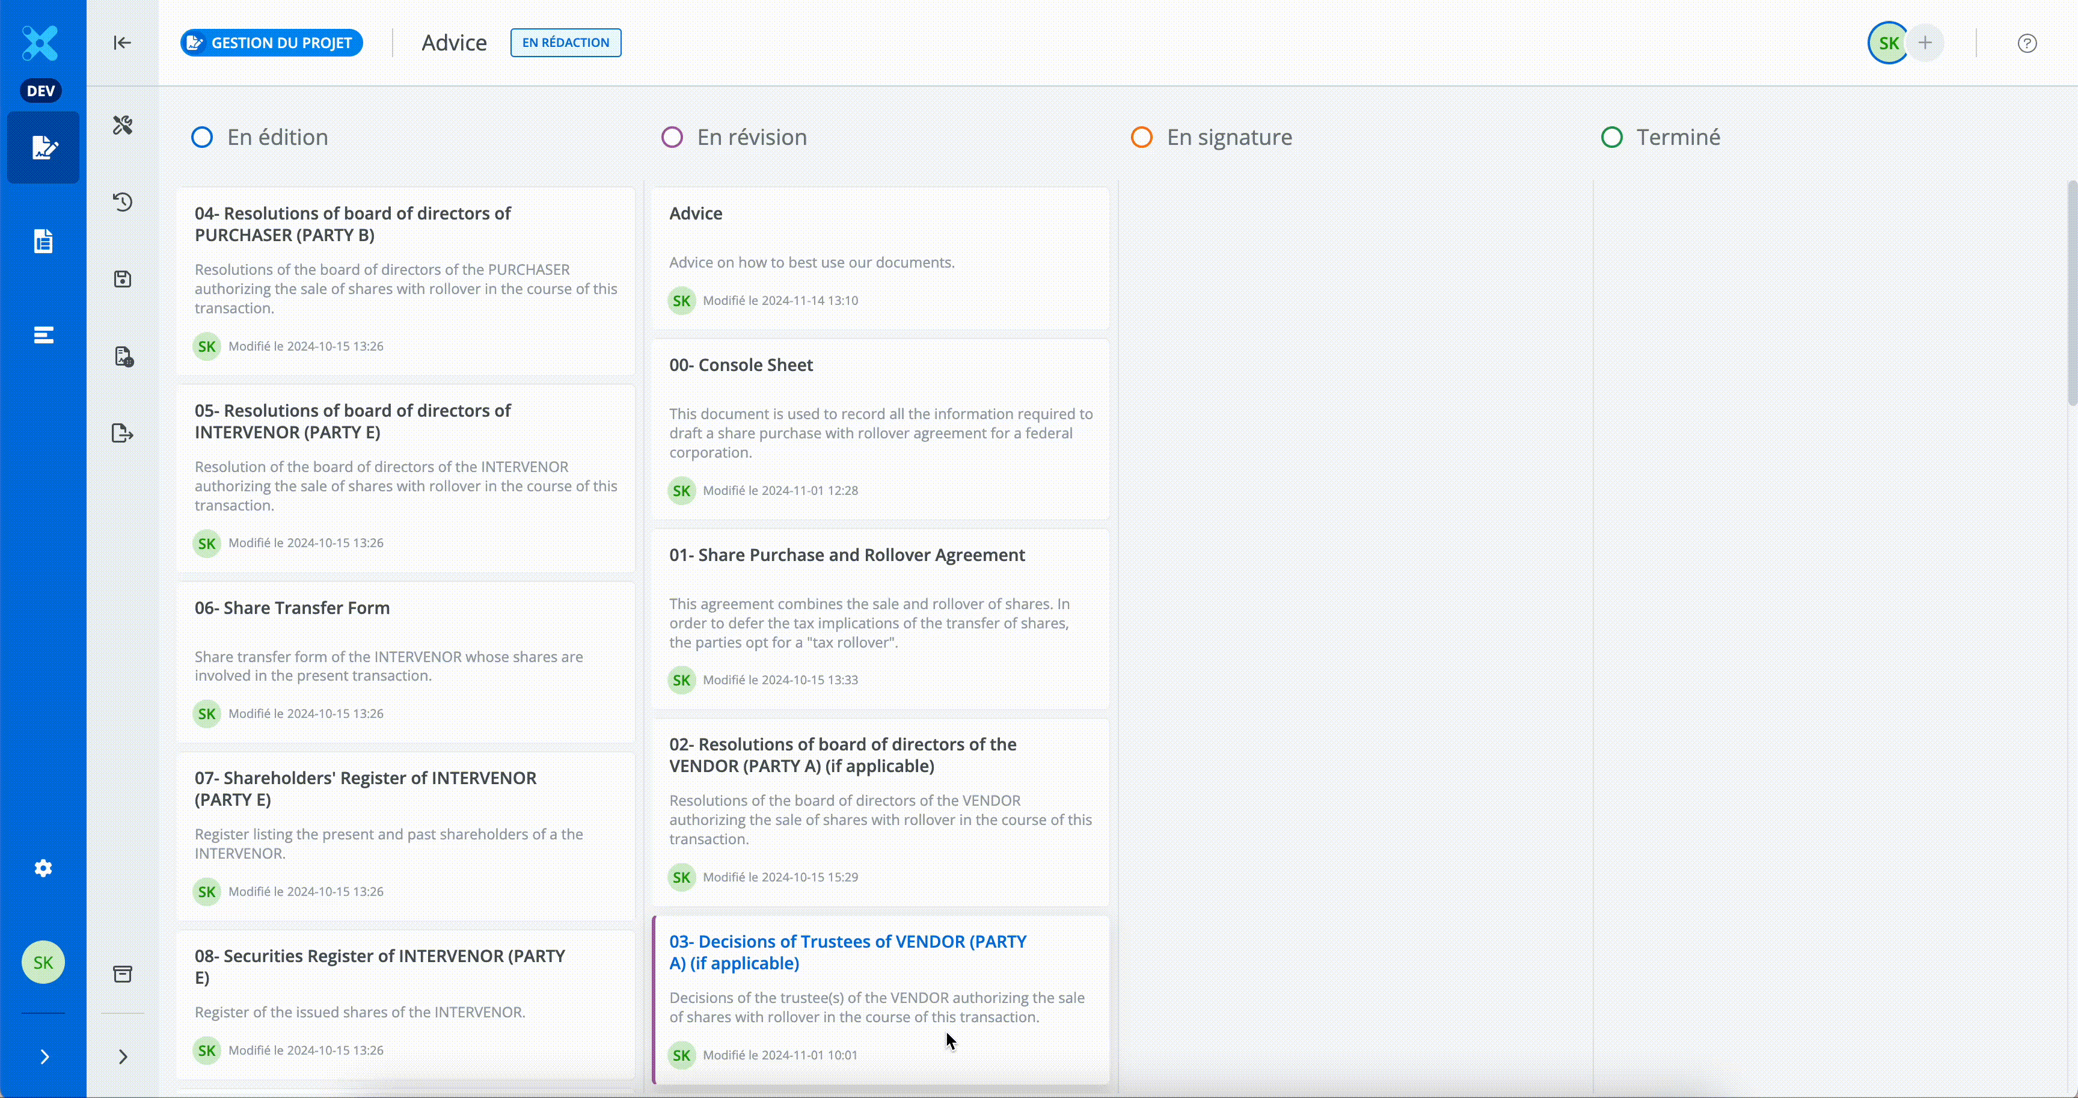The width and height of the screenshot is (2078, 1098).
Task: Open the archive box icon near the bottom
Action: [x=123, y=973]
